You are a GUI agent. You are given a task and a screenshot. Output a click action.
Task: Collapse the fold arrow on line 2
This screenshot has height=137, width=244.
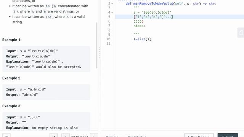point(112,3)
